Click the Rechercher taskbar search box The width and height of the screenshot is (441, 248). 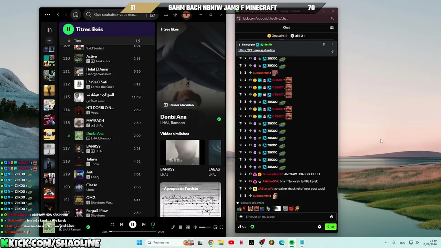pyautogui.click(x=170, y=242)
